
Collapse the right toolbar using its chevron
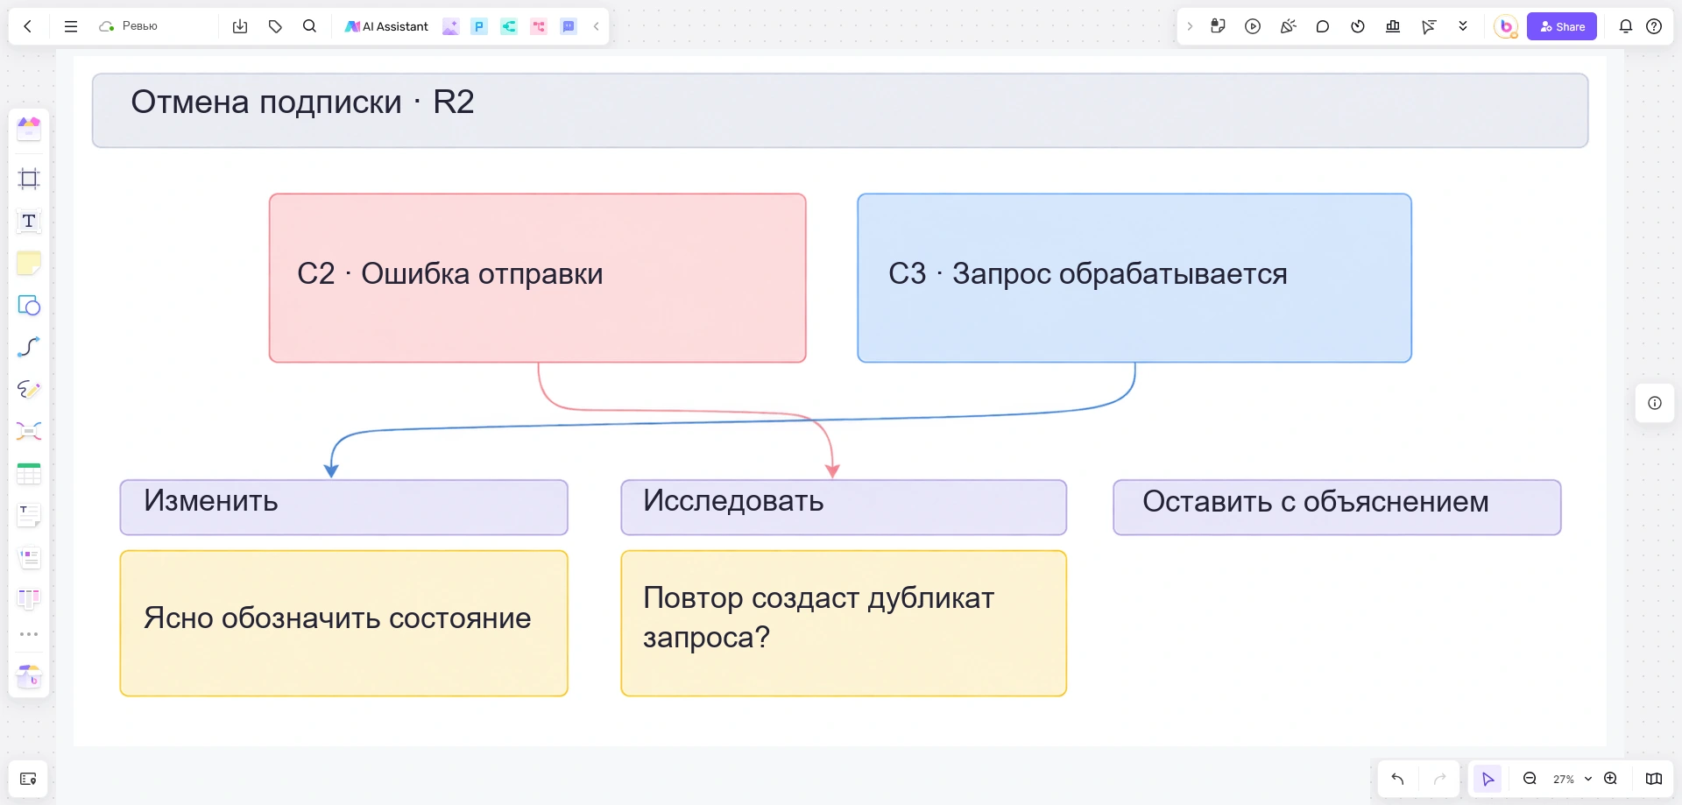tap(1190, 26)
